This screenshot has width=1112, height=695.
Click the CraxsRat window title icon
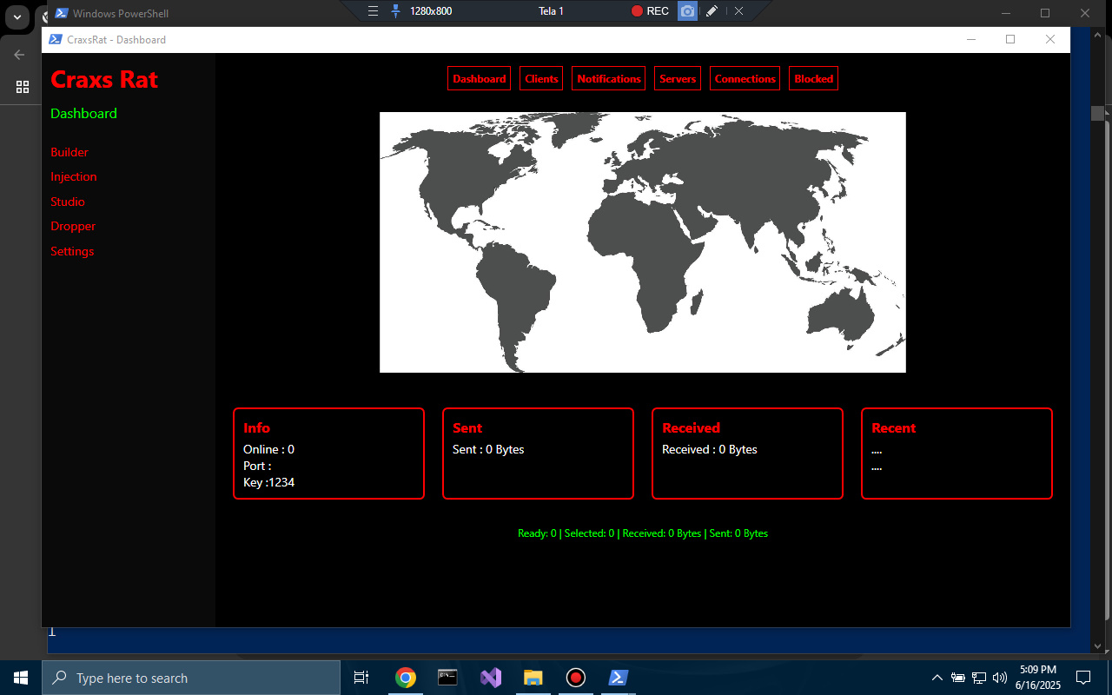pyautogui.click(x=55, y=39)
